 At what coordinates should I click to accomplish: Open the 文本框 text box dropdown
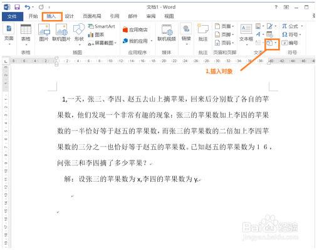click(x=246, y=34)
